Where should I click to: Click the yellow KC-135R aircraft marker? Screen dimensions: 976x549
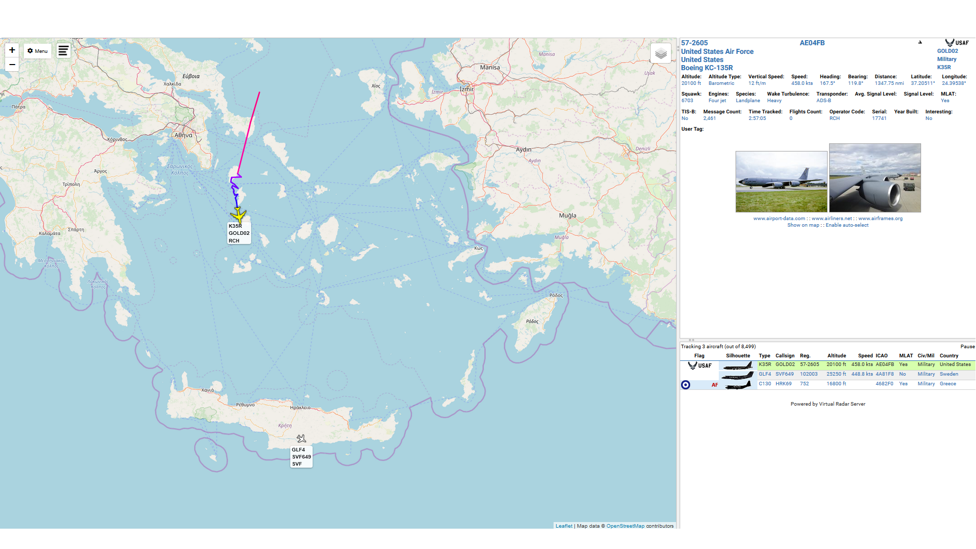(238, 215)
